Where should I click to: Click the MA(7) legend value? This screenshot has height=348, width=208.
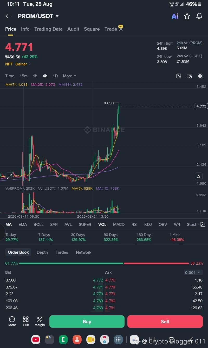[x=16, y=84]
